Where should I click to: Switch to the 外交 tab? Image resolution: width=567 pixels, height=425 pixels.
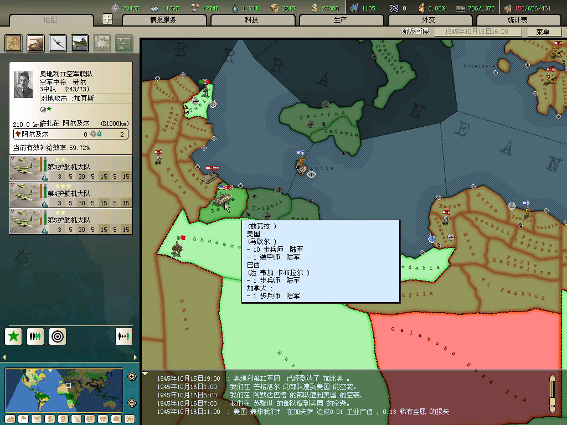point(429,20)
